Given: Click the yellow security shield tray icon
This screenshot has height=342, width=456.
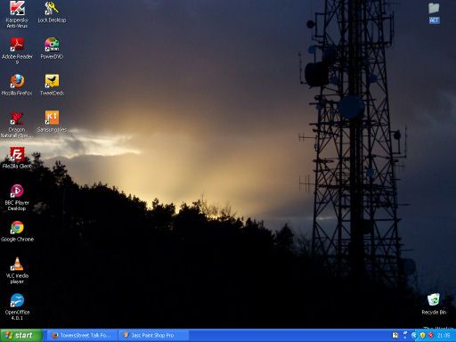Looking at the screenshot, I should (422, 336).
